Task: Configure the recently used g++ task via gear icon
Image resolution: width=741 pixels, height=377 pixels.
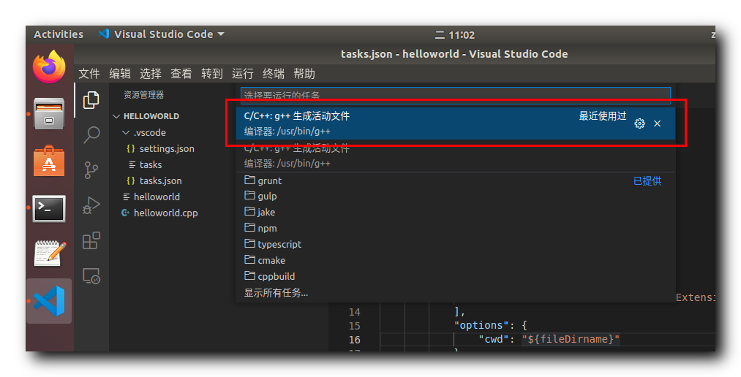Action: click(639, 123)
